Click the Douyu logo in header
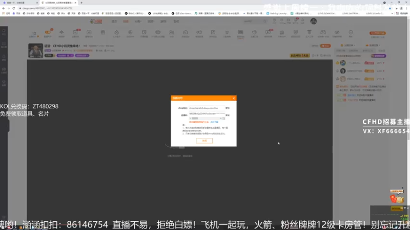This screenshot has width=410, height=230. click(x=96, y=21)
